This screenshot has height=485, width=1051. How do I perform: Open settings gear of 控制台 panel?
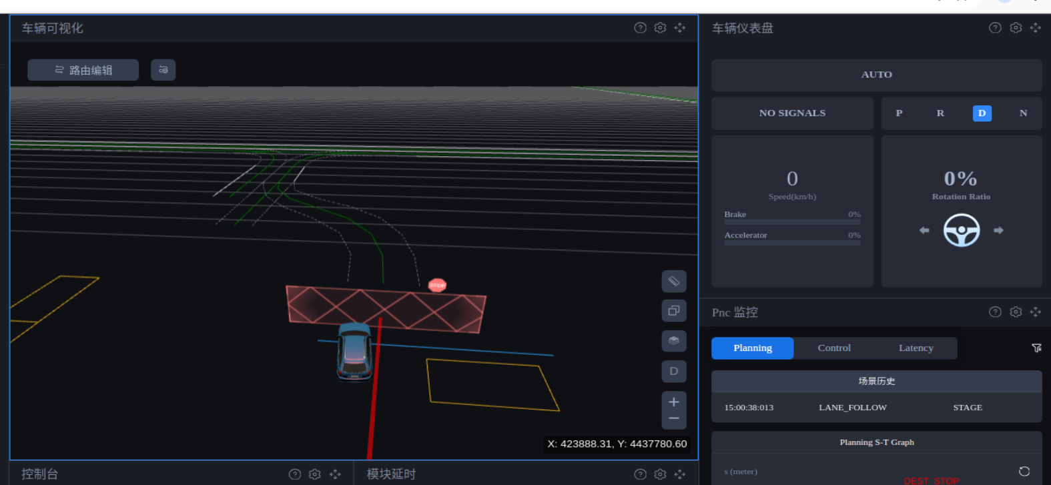point(315,474)
